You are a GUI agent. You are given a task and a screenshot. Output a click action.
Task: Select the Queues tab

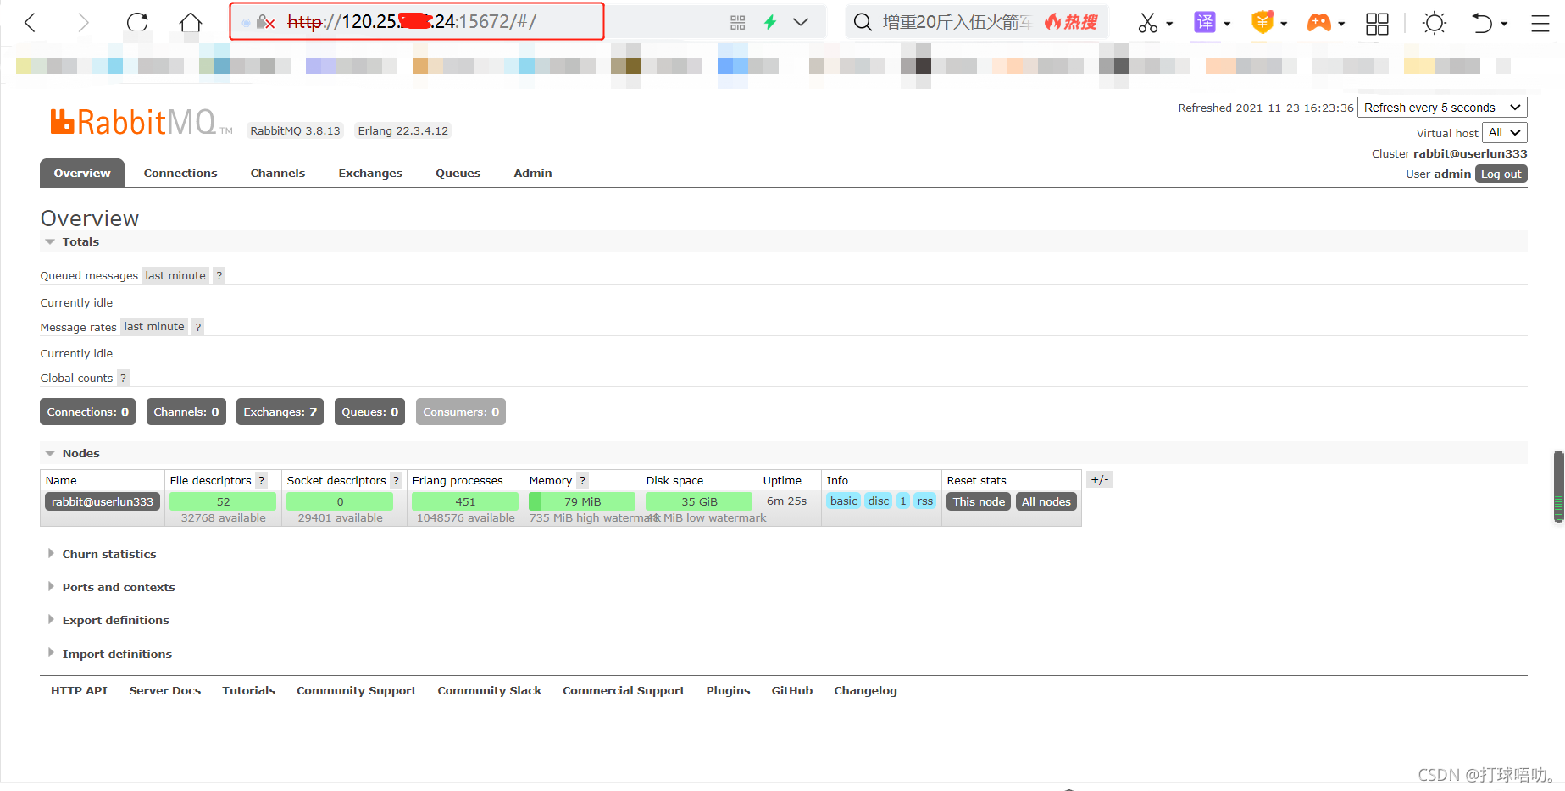(458, 173)
